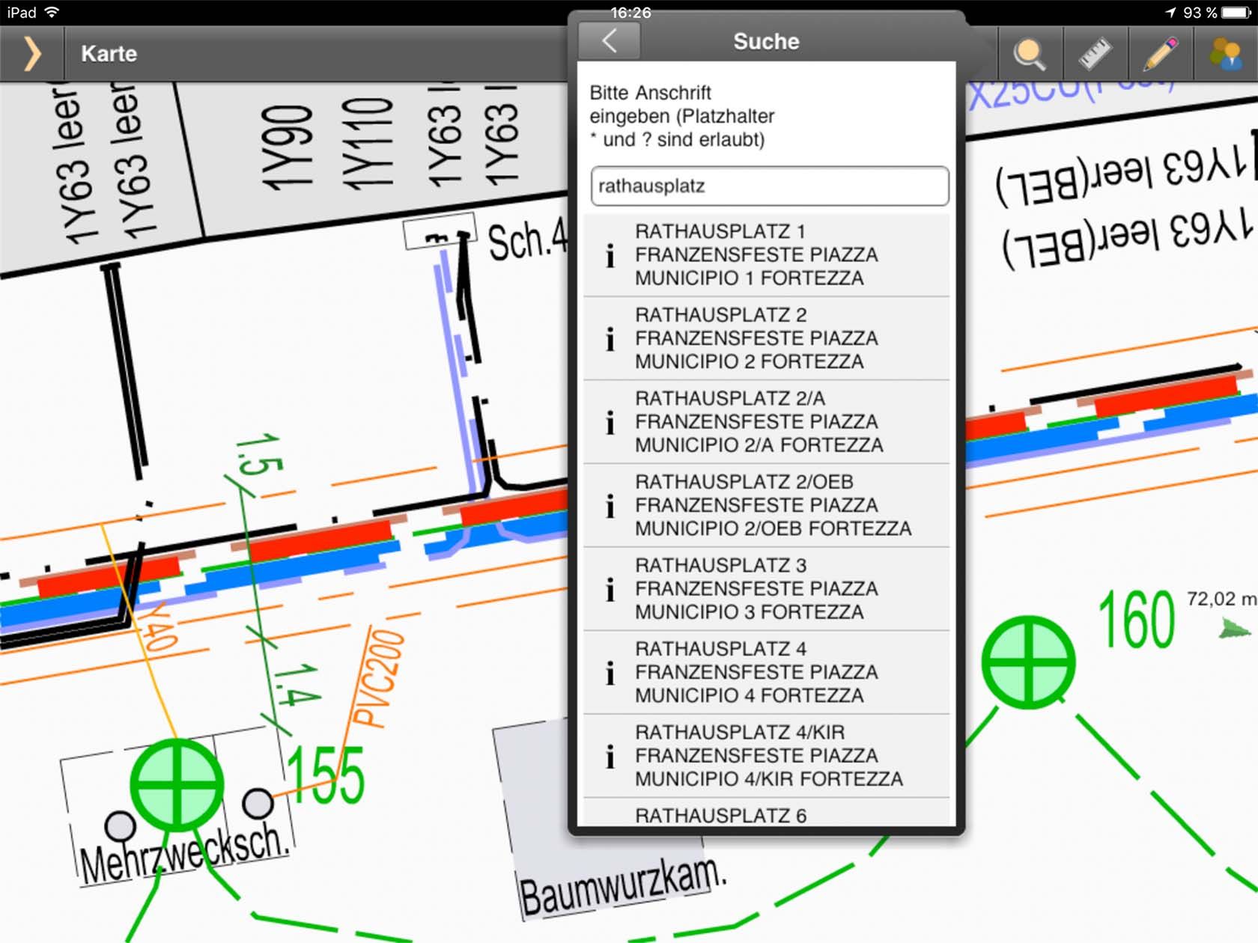The height and width of the screenshot is (943, 1258).
Task: Show info for Rathausplatz 4/KIR entry
Action: point(610,756)
